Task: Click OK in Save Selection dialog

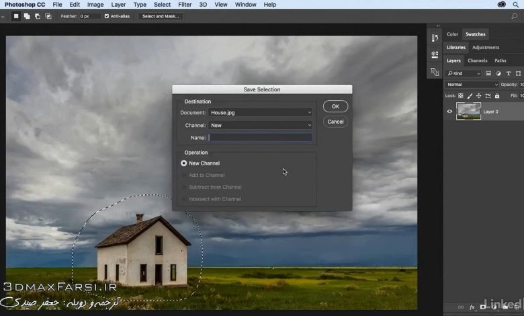Action: (x=335, y=106)
